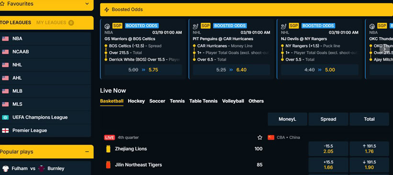Select the boosted 5.75 odds button

143,70
